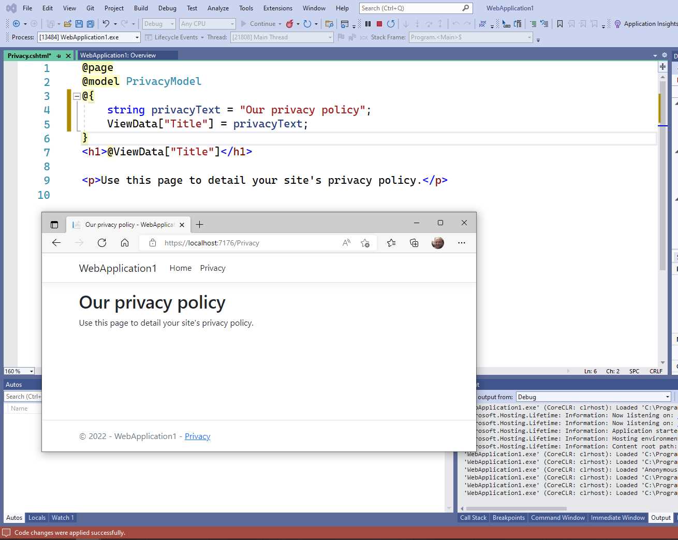678x540 pixels.
Task: Click the Find in Files icon
Action: pos(329,24)
